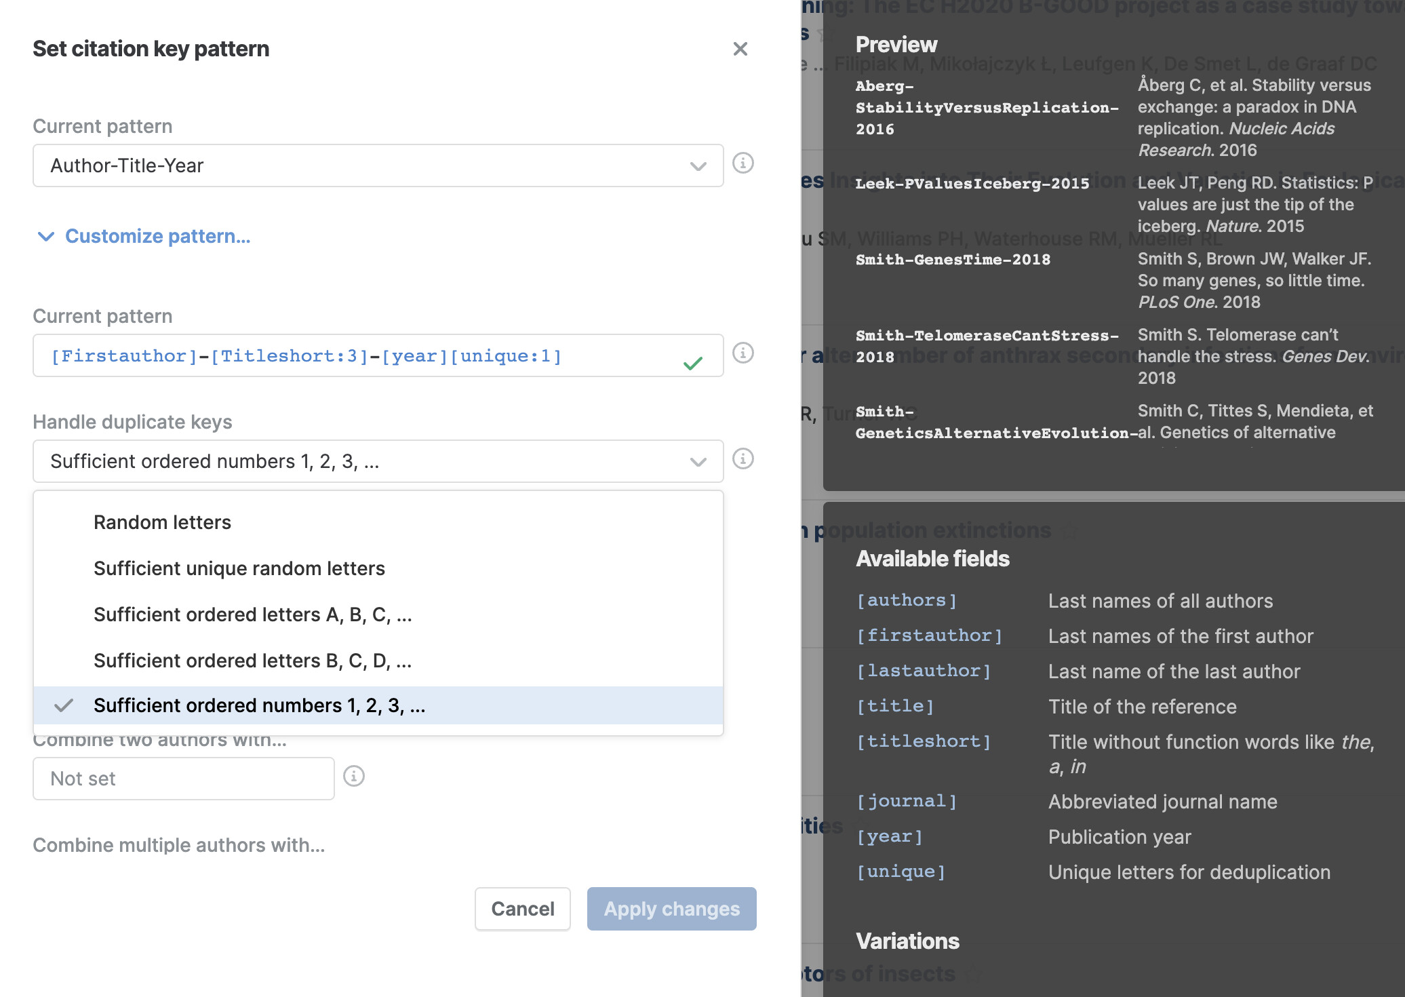Click green checkmark in pattern field
This screenshot has width=1405, height=997.
[x=693, y=364]
